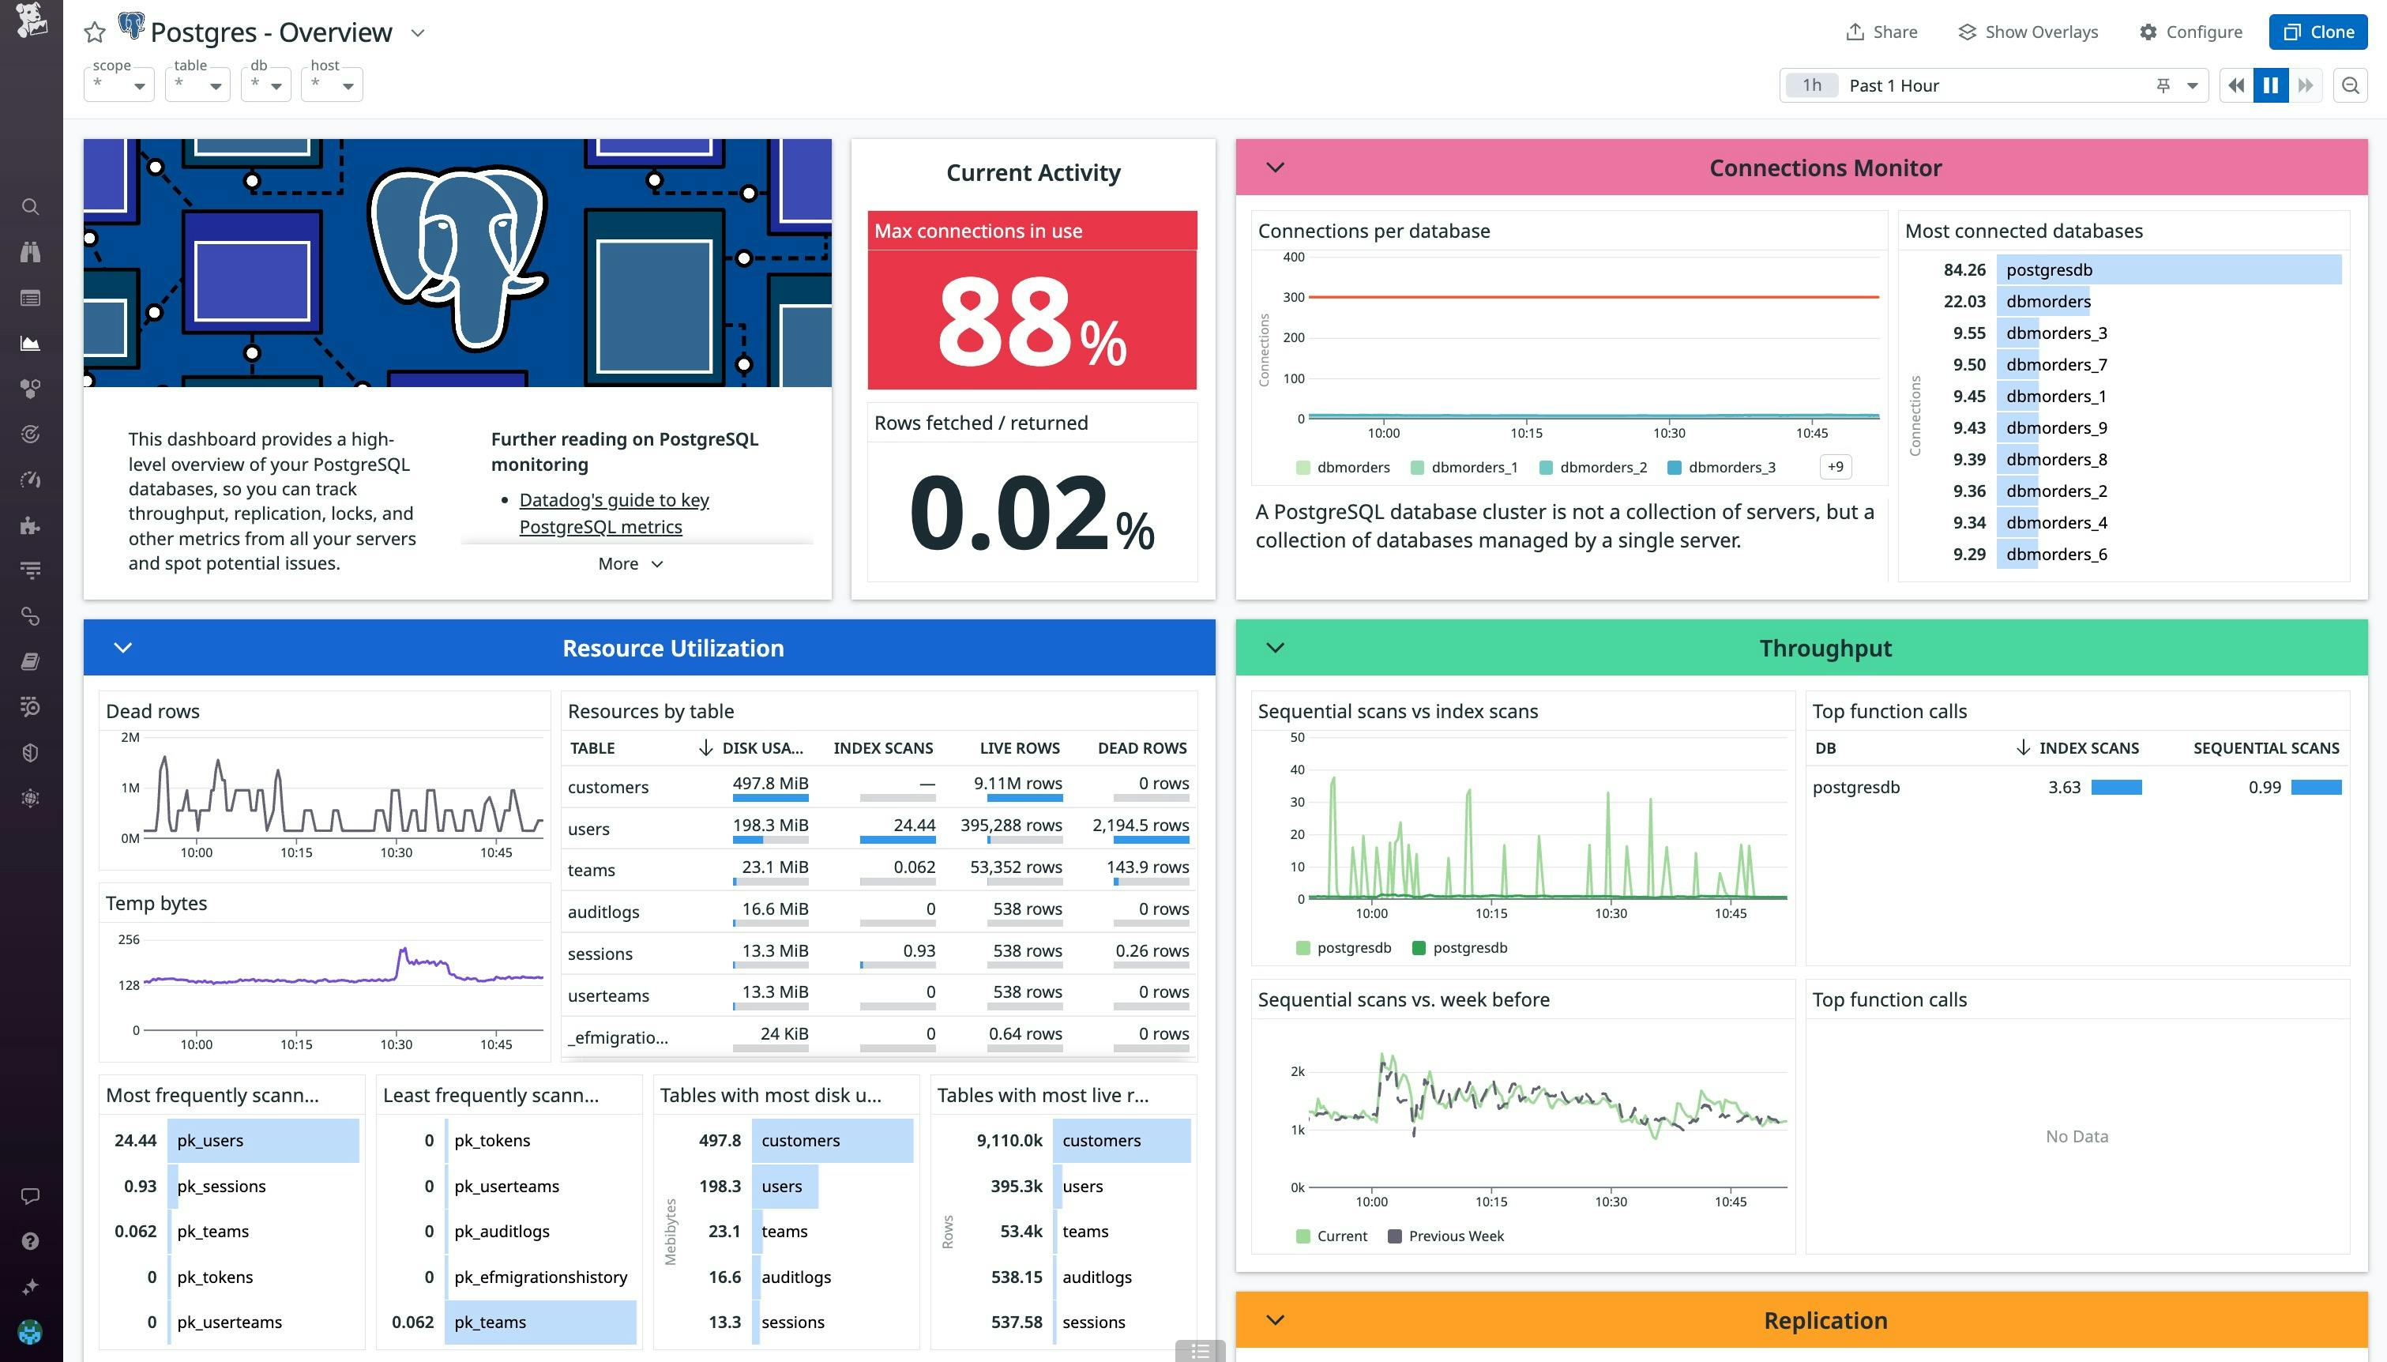Sort function calls by SEQUENTIAL SCANS column
2387x1362 pixels.
point(2265,747)
